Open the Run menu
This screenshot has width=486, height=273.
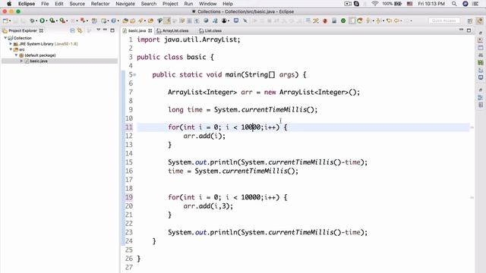click(x=188, y=4)
